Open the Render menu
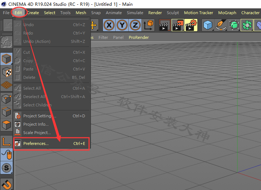Image resolution: width=261 pixels, height=190 pixels. pos(155,13)
